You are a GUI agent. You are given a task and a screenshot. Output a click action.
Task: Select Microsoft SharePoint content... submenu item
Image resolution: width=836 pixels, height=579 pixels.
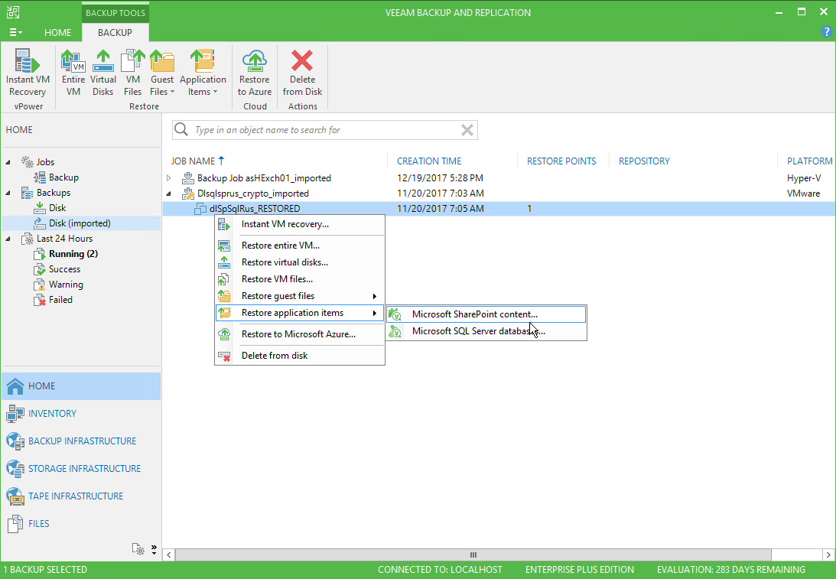[486, 314]
